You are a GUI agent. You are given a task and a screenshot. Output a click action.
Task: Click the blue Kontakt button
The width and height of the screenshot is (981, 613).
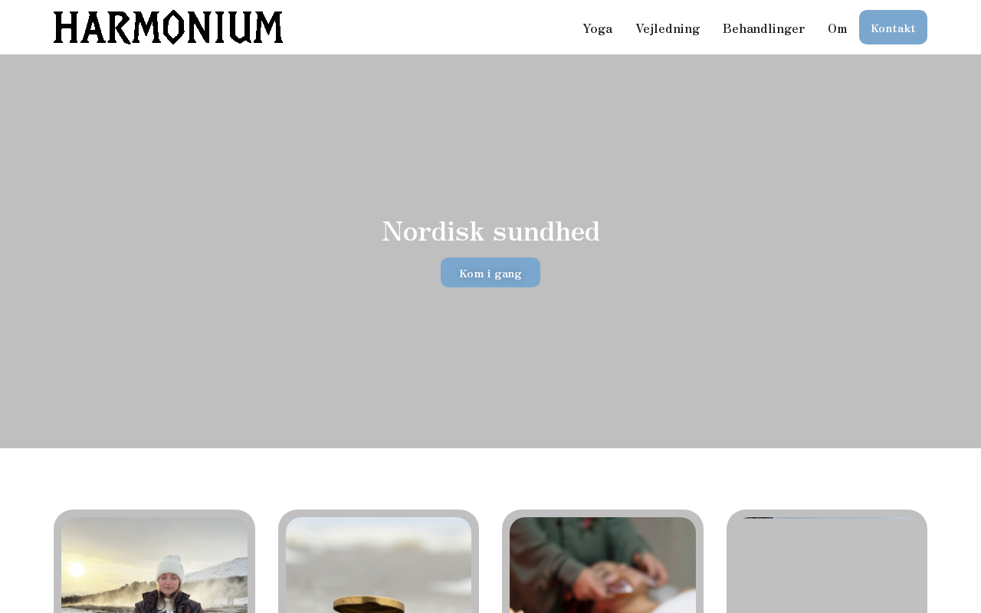point(893,28)
